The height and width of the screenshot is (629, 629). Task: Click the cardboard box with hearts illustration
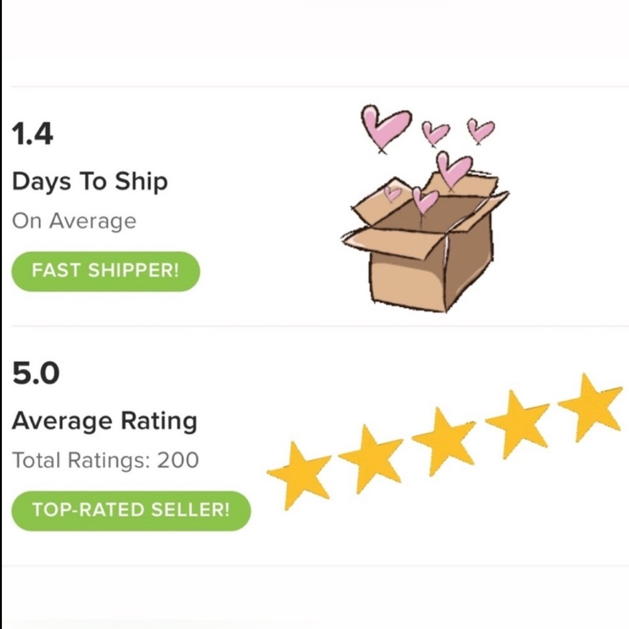[x=425, y=209]
